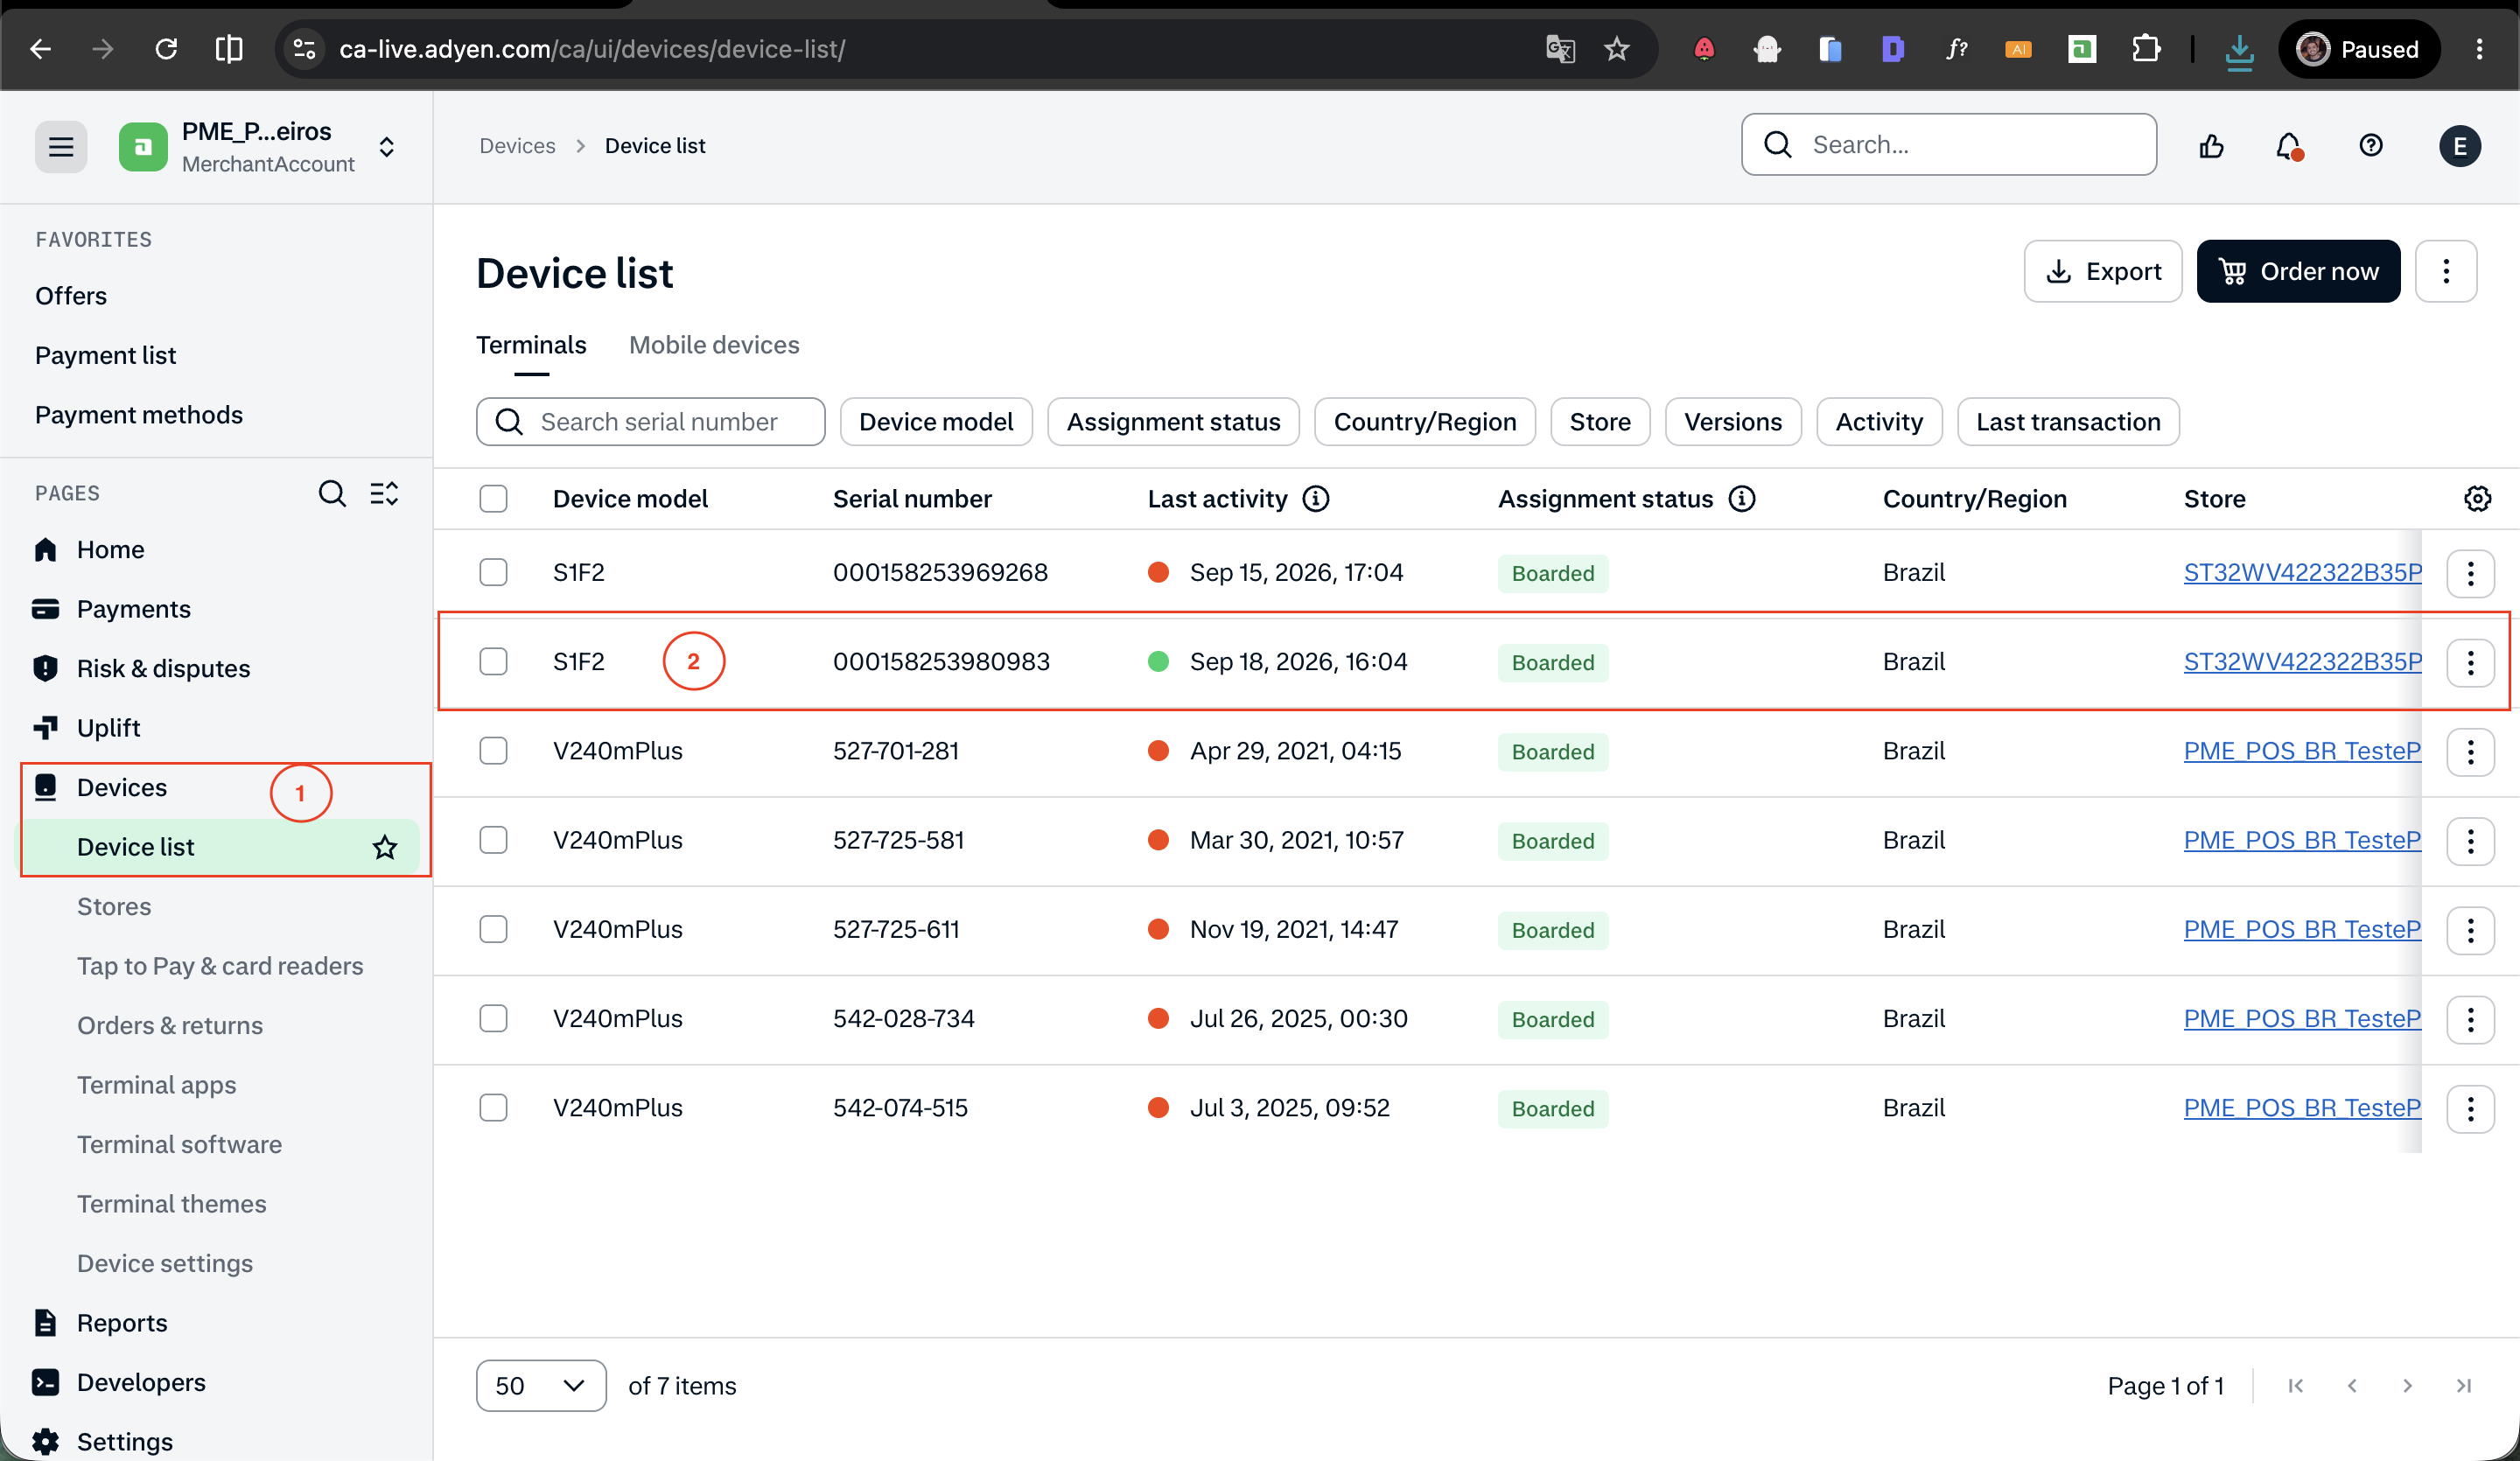Open store link ST32WV422322B35P in first row
Image resolution: width=2520 pixels, height=1461 pixels.
pyautogui.click(x=2302, y=572)
